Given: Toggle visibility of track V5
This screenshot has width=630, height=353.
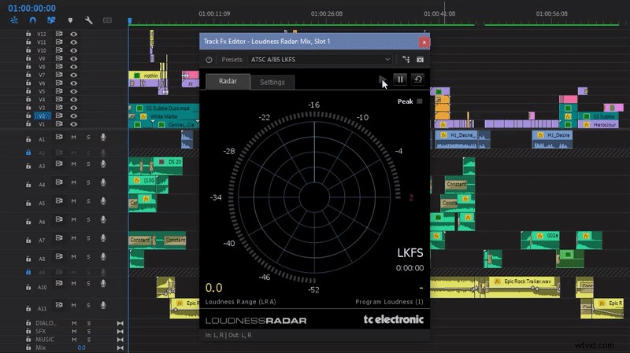Looking at the screenshot, I should click(73, 91).
